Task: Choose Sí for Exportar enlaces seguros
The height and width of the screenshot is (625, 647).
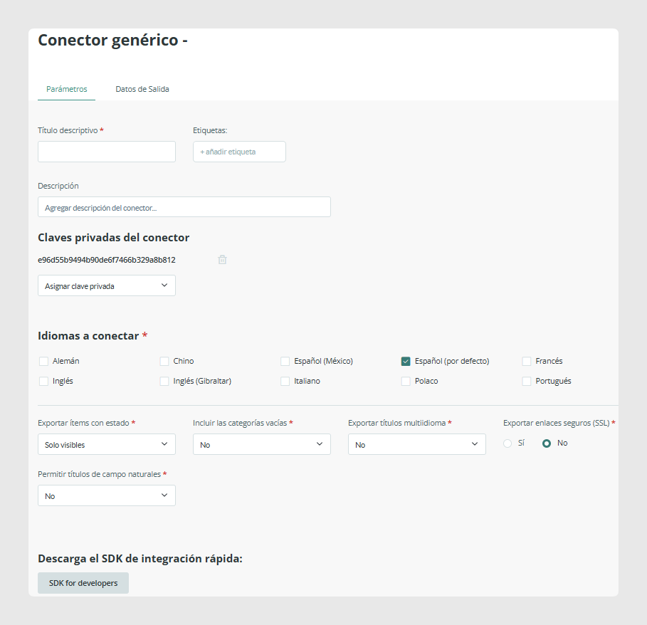Action: (507, 443)
